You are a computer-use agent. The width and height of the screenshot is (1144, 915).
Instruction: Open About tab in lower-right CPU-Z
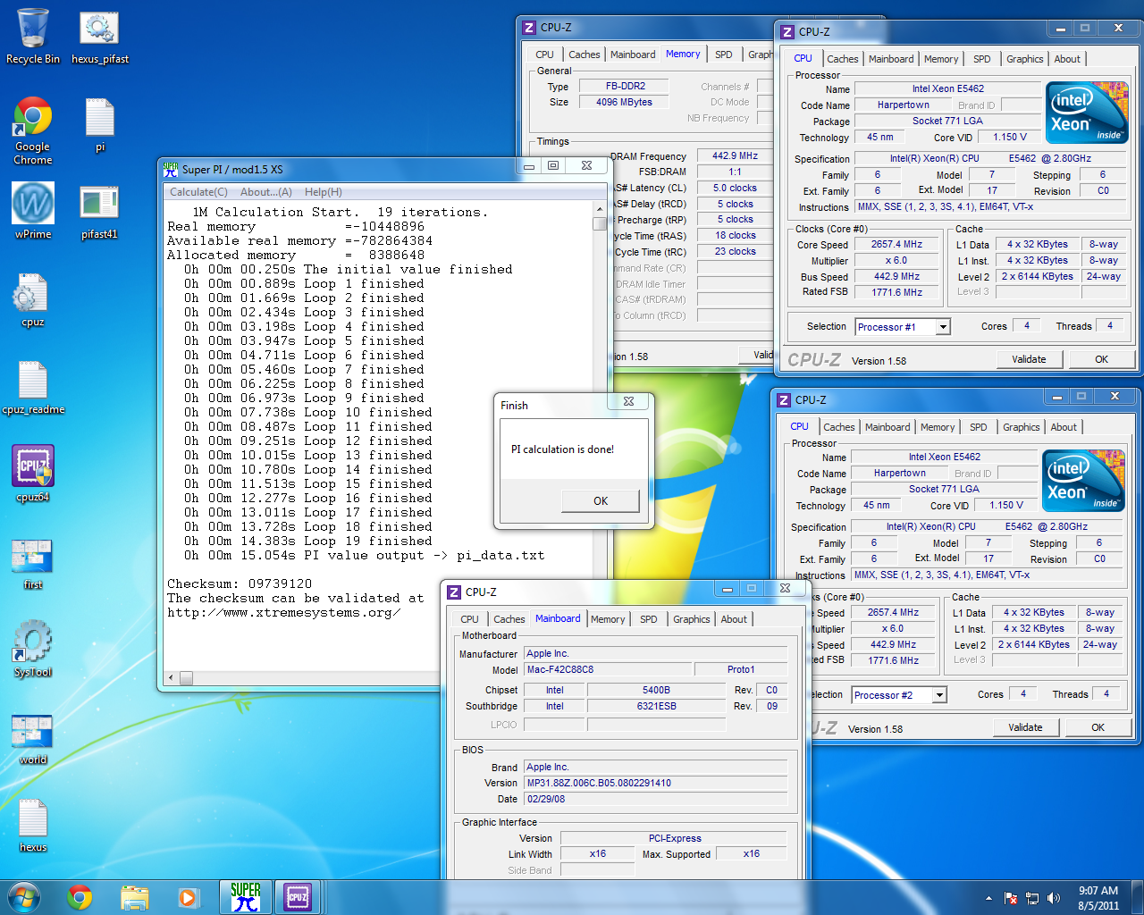(1064, 427)
